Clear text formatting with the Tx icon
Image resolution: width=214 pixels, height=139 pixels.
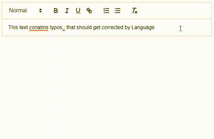(x=135, y=11)
